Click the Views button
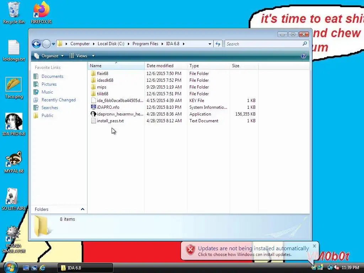Screen dimensions: 364x273 click(x=79, y=56)
